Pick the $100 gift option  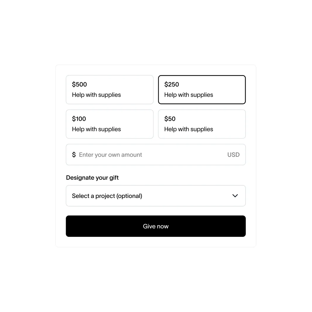110,124
